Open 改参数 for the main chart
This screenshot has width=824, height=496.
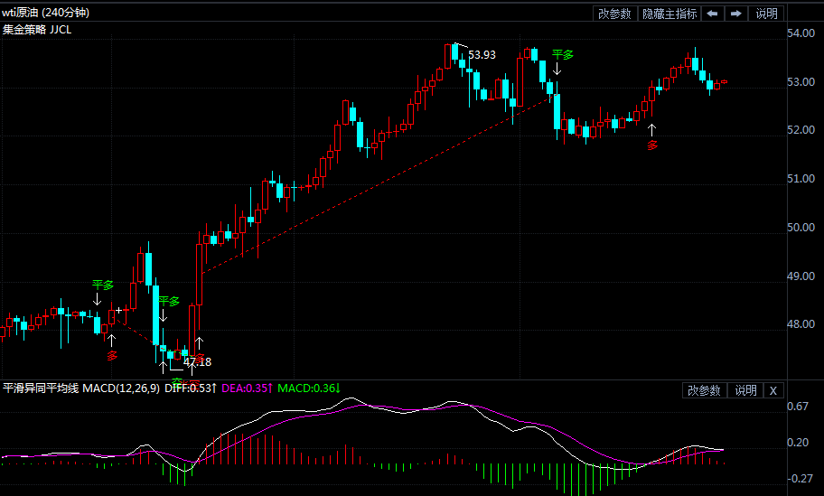(x=614, y=14)
